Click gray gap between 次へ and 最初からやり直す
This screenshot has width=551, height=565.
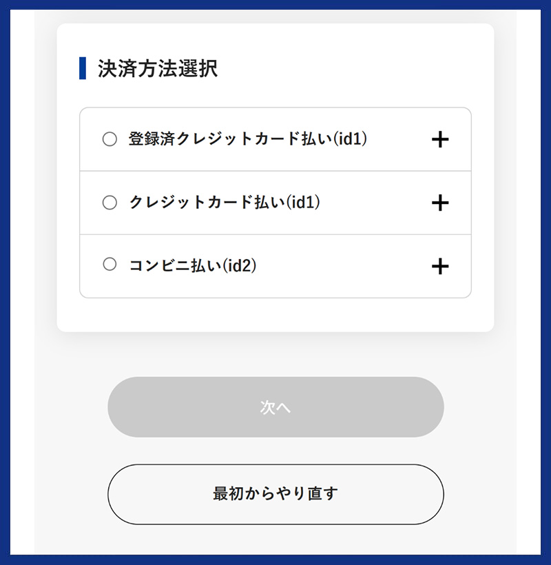click(x=275, y=451)
